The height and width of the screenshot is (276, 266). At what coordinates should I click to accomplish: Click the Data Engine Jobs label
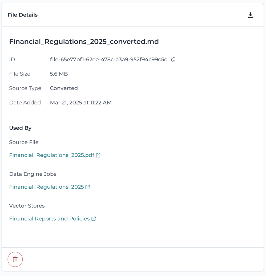point(33,174)
